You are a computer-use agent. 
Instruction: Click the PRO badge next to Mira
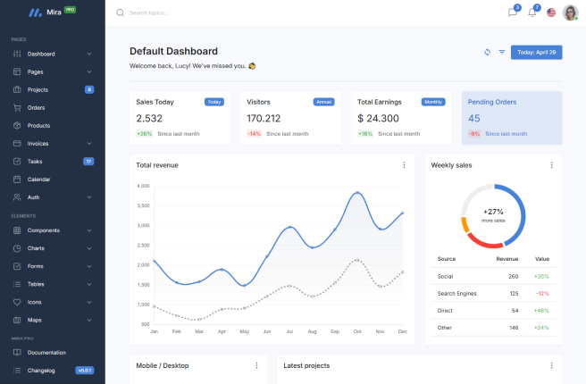[71, 10]
